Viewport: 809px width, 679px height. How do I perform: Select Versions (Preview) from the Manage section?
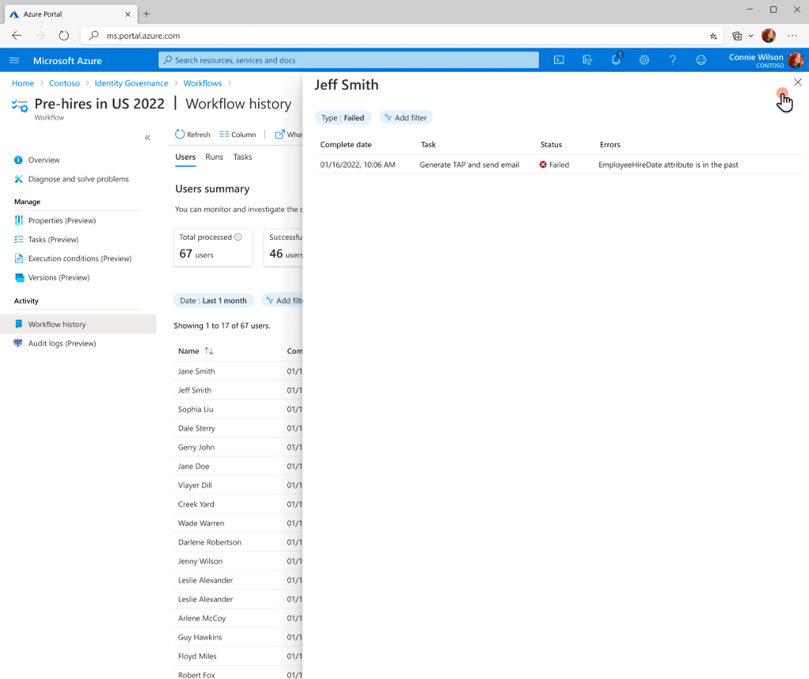coord(58,277)
